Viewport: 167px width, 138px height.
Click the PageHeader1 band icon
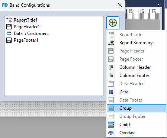(9, 27)
